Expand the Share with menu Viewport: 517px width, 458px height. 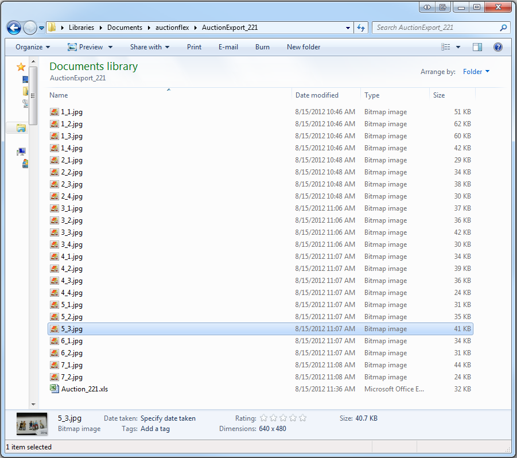click(150, 47)
